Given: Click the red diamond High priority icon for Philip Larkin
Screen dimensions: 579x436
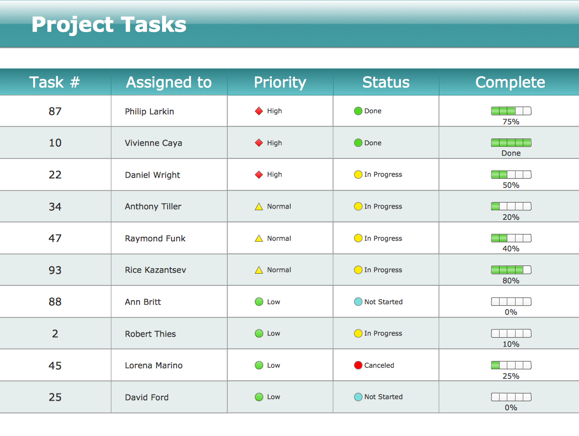Looking at the screenshot, I should [x=259, y=111].
